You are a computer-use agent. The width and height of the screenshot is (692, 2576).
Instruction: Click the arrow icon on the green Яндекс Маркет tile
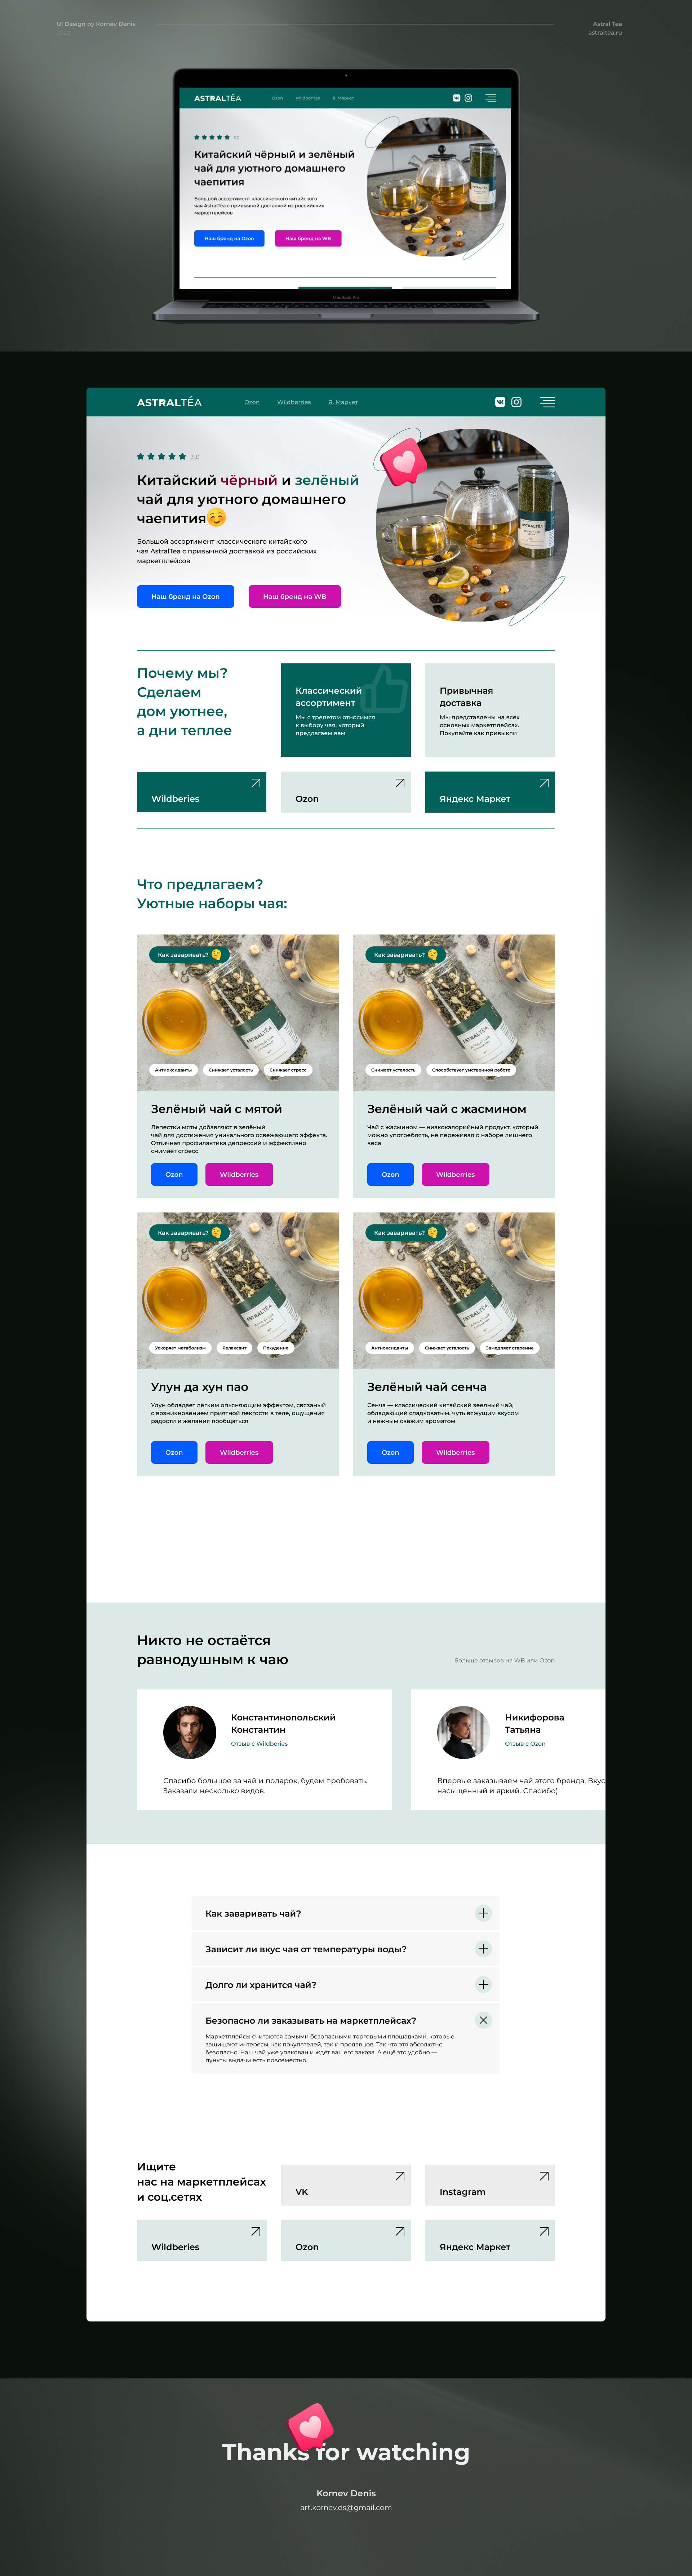pos(544,783)
